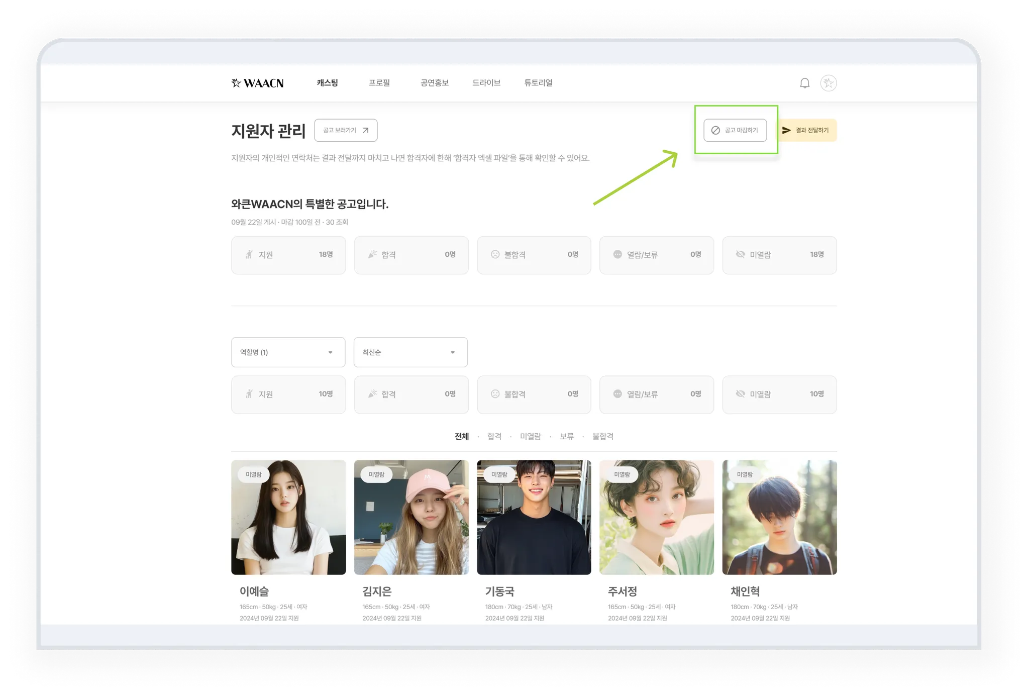Click 기동국's profile thumbnail

coord(534,518)
